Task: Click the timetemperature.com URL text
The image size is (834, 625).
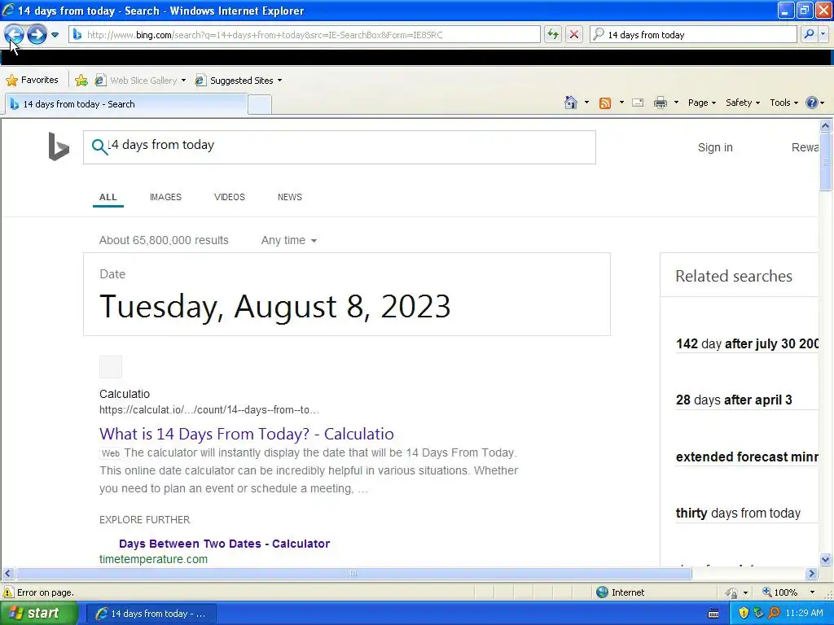Action: [x=153, y=559]
